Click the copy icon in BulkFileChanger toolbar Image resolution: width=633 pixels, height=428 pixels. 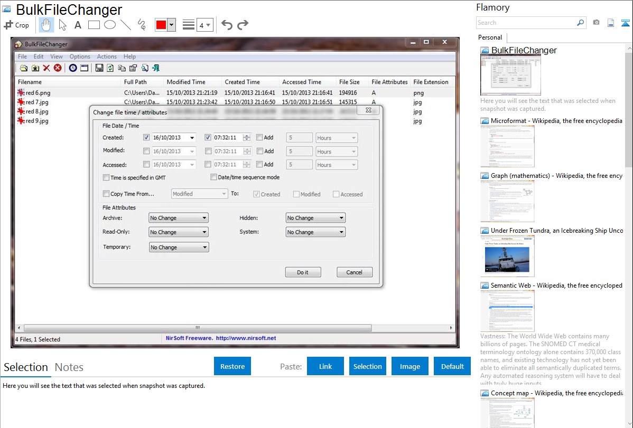[122, 68]
